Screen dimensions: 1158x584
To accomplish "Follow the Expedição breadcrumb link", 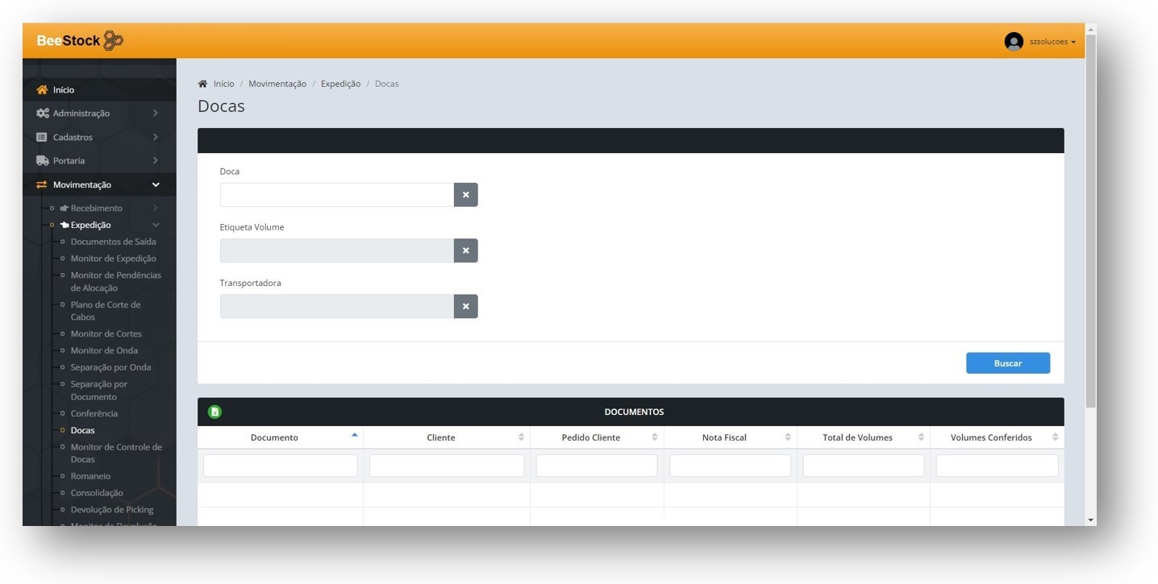I will [x=340, y=84].
